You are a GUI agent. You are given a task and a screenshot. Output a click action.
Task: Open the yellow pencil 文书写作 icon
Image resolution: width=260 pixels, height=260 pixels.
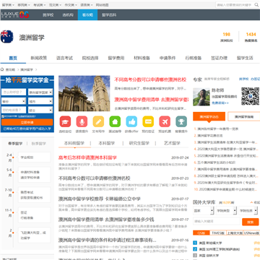[98, 121]
